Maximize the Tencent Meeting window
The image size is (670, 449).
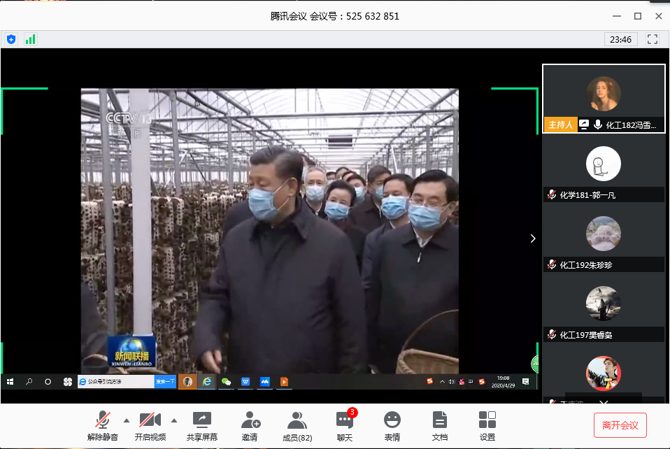(638, 16)
